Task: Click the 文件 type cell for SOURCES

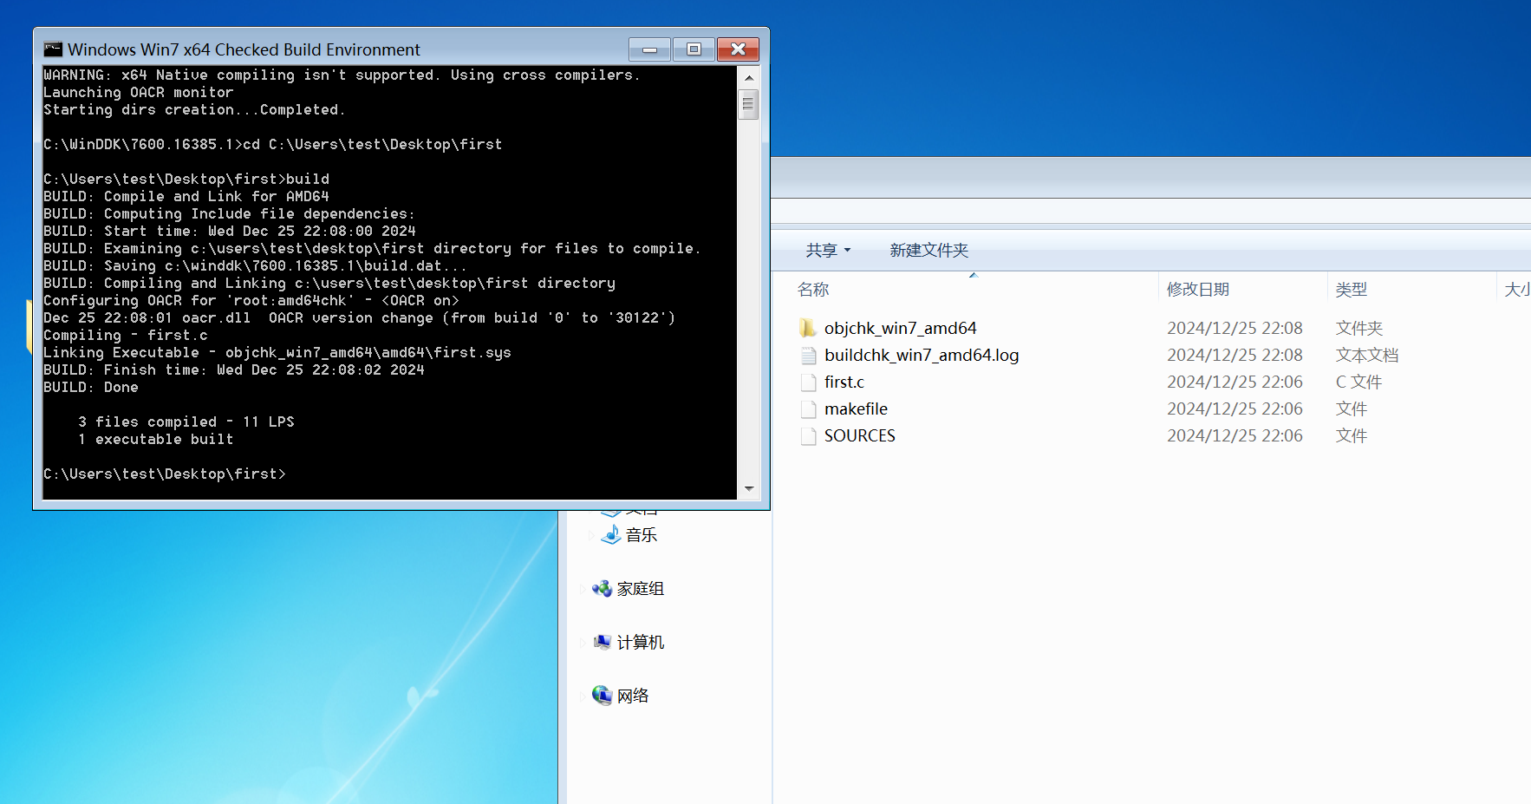Action: tap(1352, 435)
